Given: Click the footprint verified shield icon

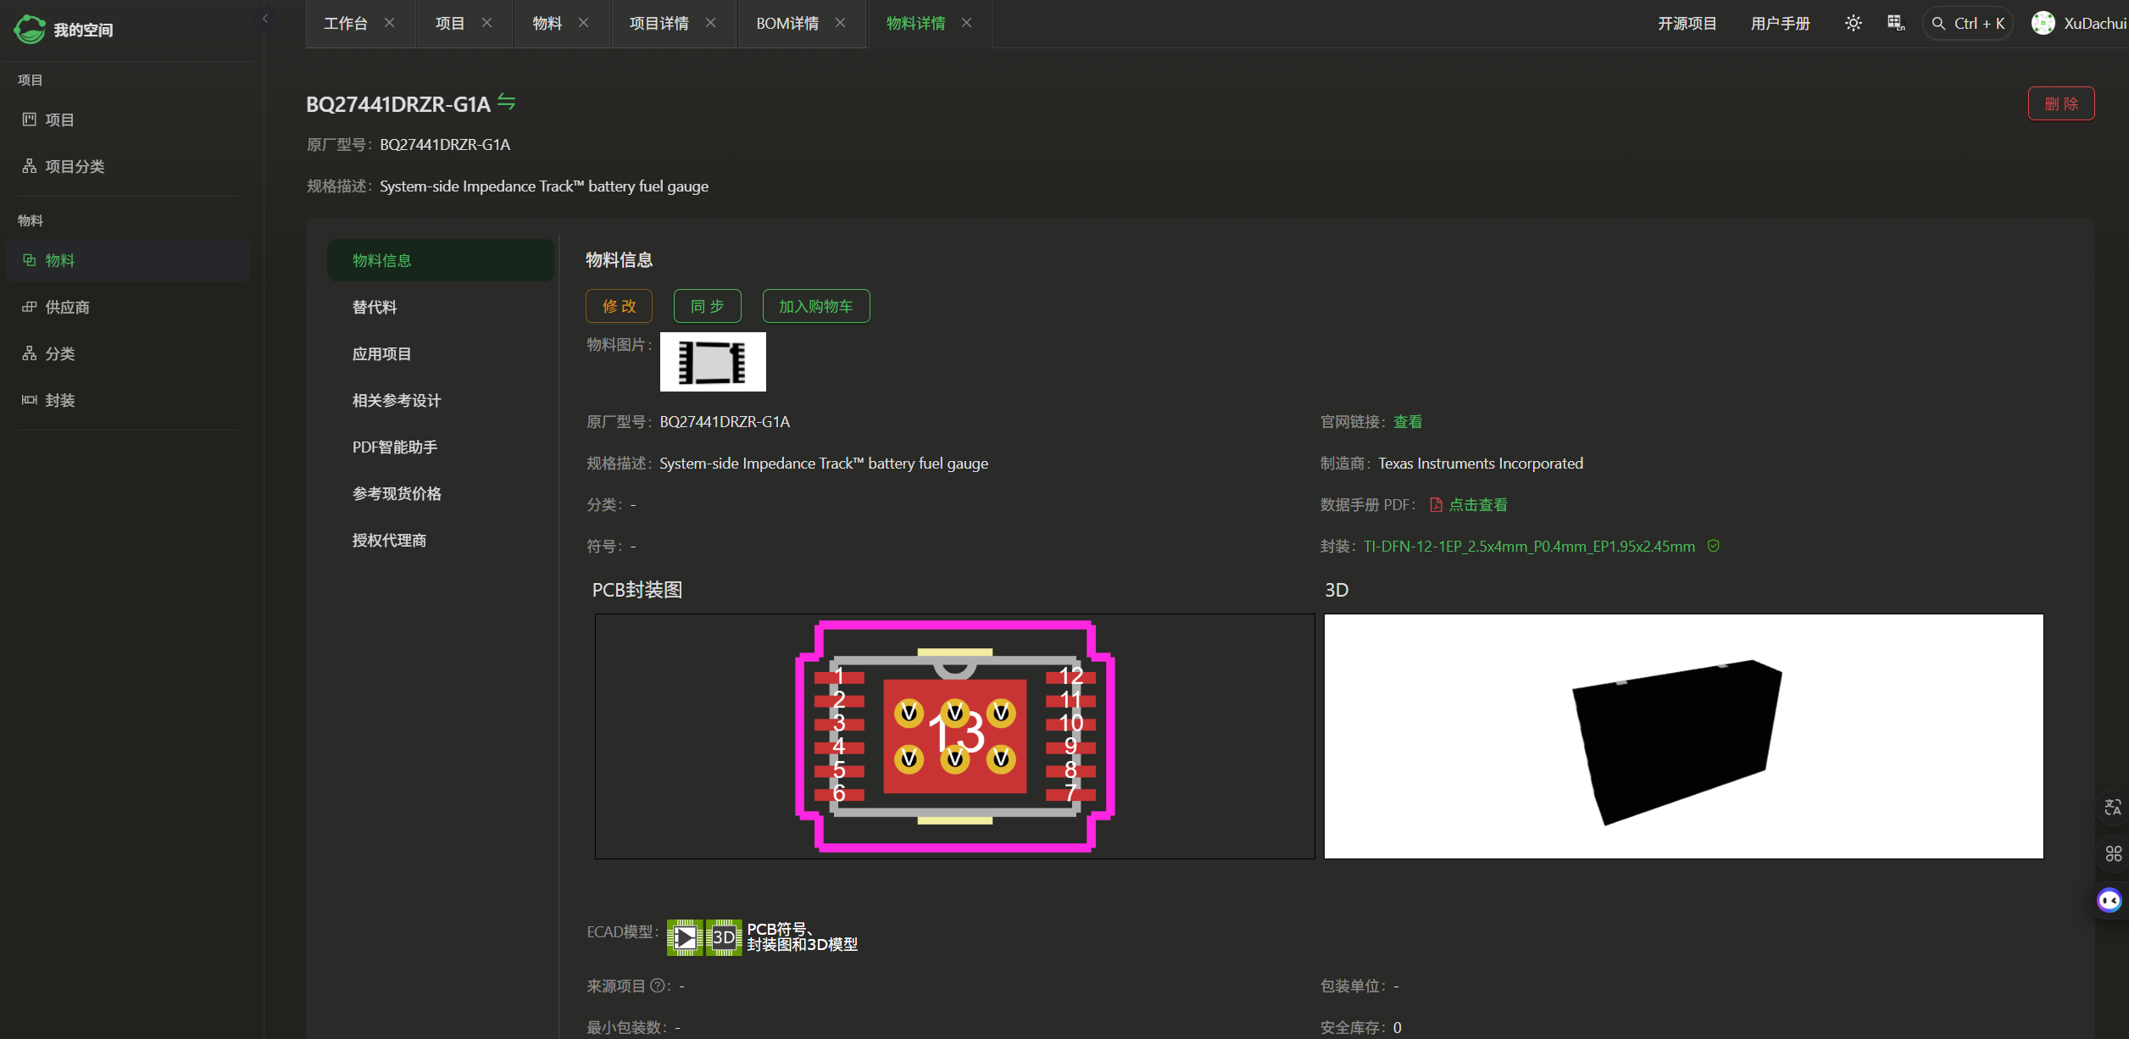Looking at the screenshot, I should (x=1714, y=546).
